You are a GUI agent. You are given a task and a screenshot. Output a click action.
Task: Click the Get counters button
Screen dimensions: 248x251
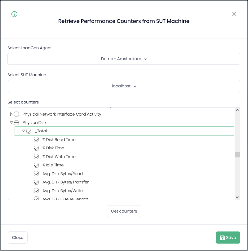click(124, 211)
